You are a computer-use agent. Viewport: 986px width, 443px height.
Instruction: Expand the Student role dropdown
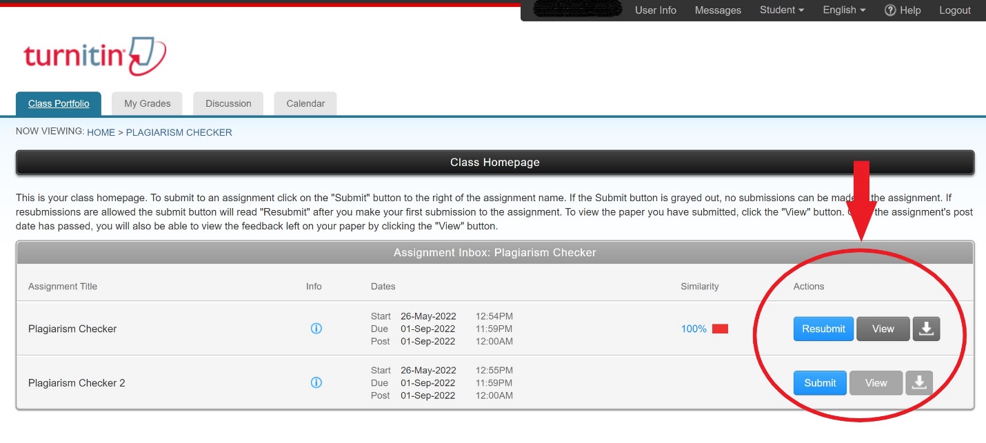pos(782,10)
